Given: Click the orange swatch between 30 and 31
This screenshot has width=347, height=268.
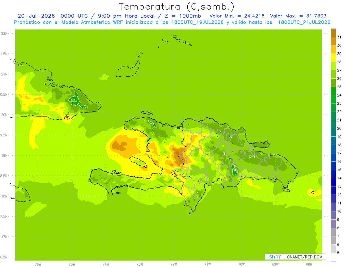Looking at the screenshot, I should coord(333,41).
